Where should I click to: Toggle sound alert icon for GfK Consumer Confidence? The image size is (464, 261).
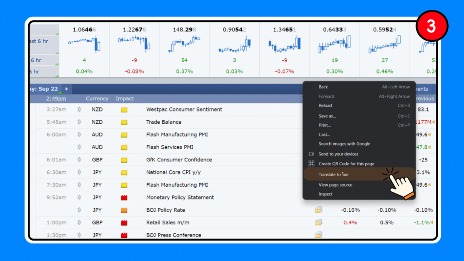(x=79, y=160)
